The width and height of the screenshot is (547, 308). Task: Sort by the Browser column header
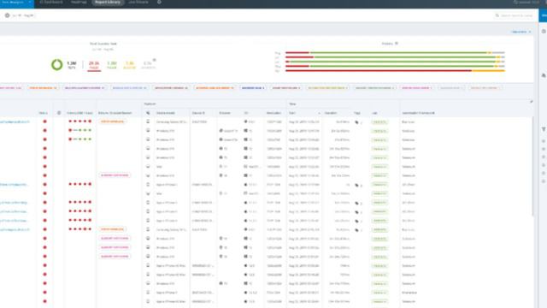point(225,113)
